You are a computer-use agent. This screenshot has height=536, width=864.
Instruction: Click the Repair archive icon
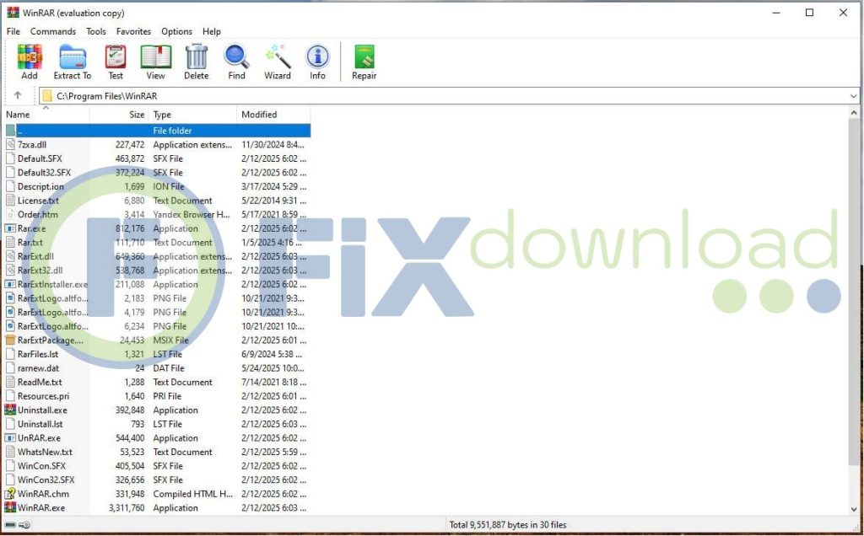tap(364, 62)
